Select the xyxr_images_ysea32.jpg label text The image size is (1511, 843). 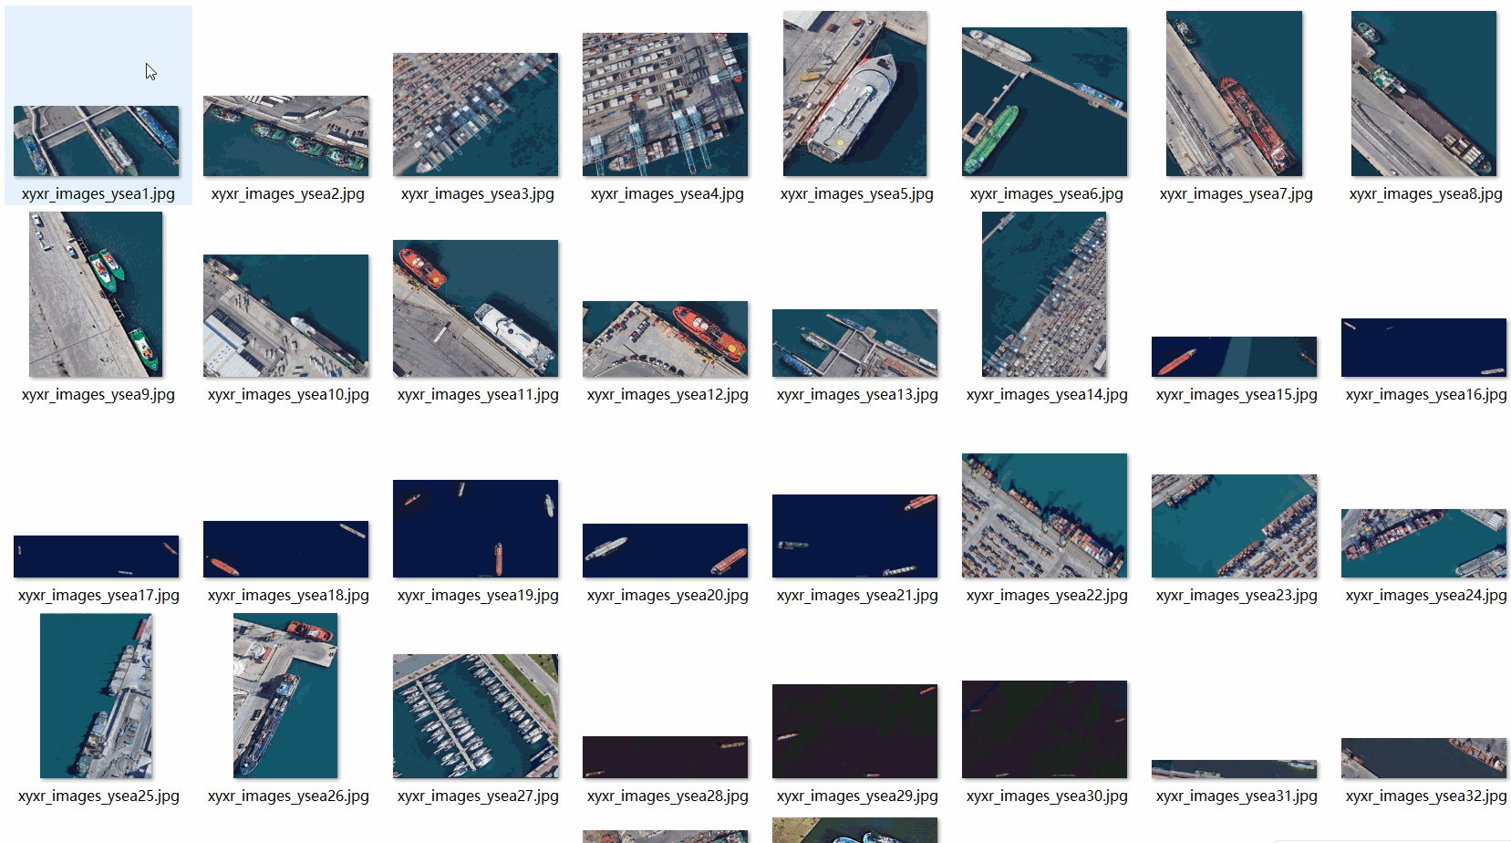coord(1426,796)
